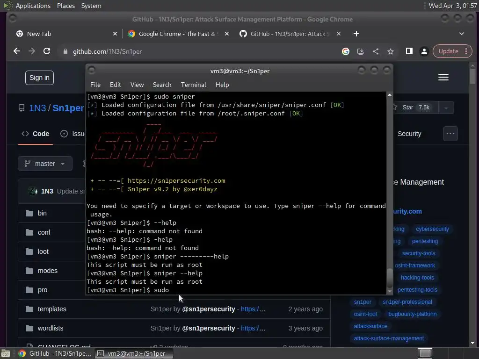Viewport: 479px width, 359px height.
Task: Switch to the New Tab browser tab
Action: (x=65, y=34)
